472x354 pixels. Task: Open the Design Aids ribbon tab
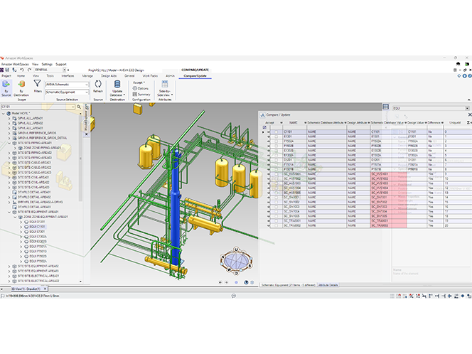109,75
